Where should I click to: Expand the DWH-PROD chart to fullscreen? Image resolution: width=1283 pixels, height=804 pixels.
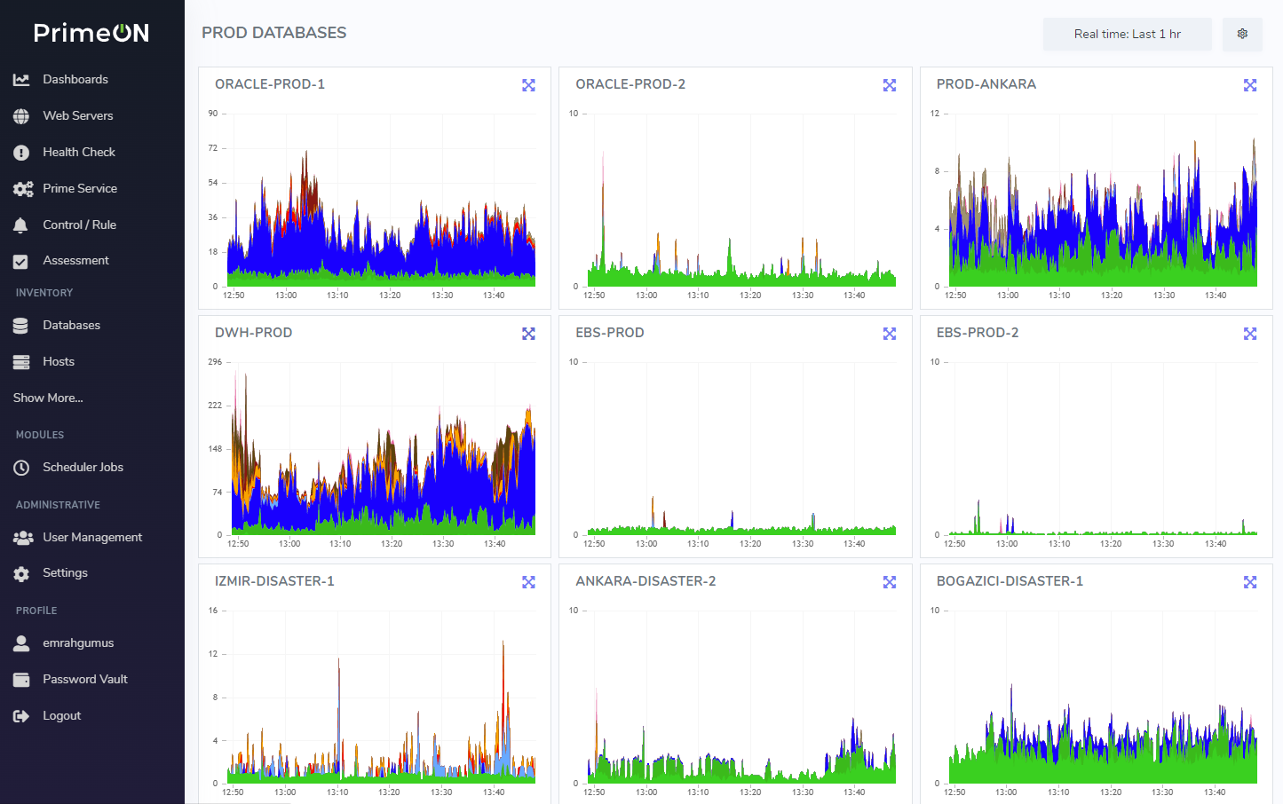pyautogui.click(x=528, y=334)
